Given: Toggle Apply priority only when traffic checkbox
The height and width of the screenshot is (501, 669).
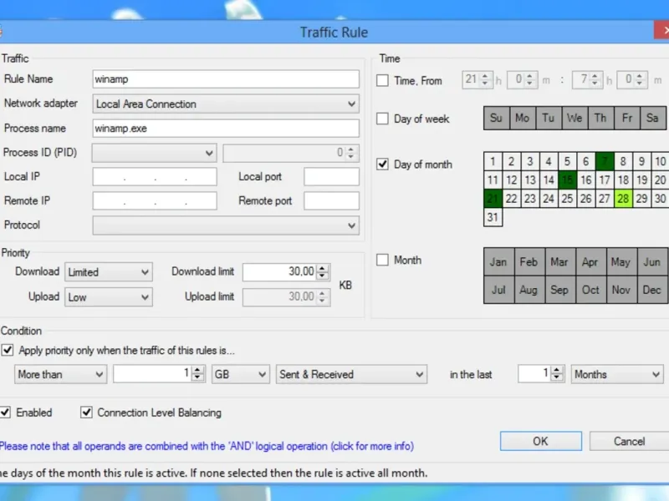Looking at the screenshot, I should point(8,350).
